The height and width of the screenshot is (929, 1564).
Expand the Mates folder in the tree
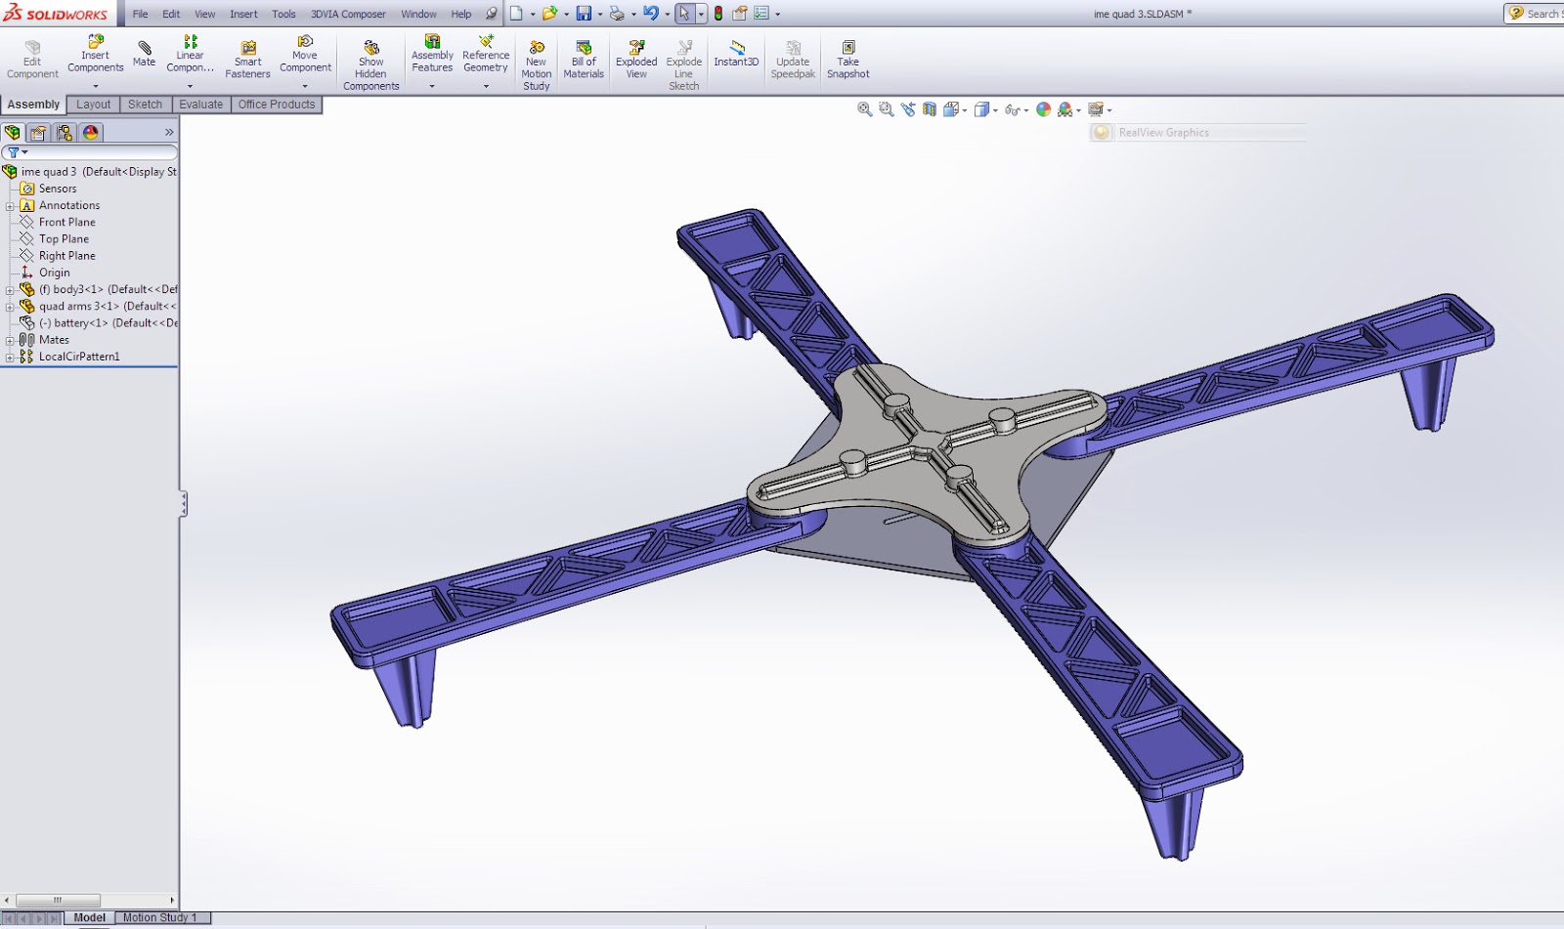[10, 339]
